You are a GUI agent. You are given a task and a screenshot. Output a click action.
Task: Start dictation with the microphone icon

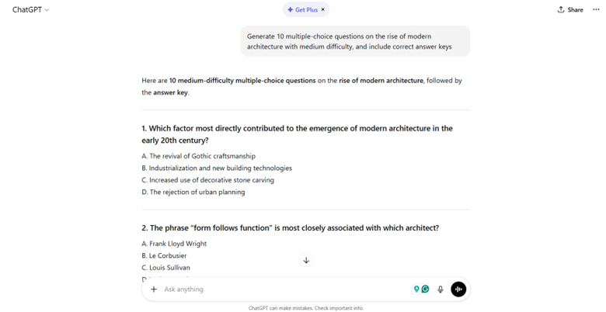441,289
